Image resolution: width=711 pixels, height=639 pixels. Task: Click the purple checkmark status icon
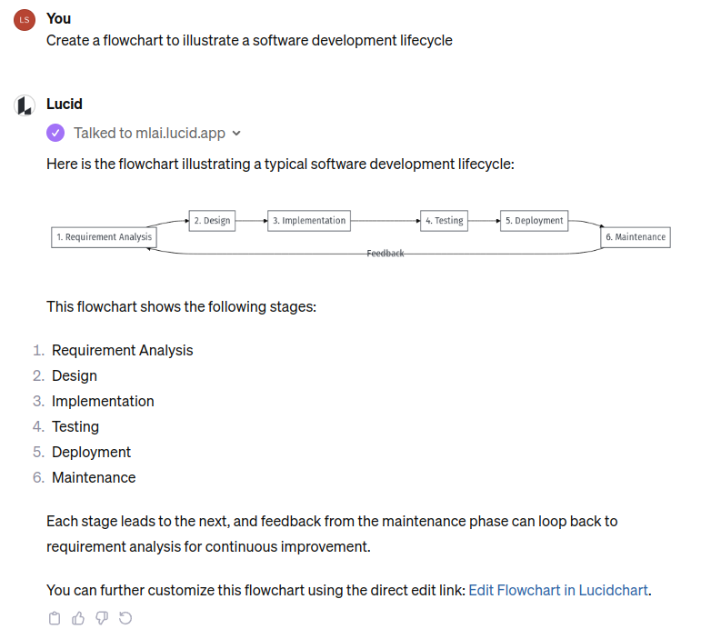tap(55, 133)
